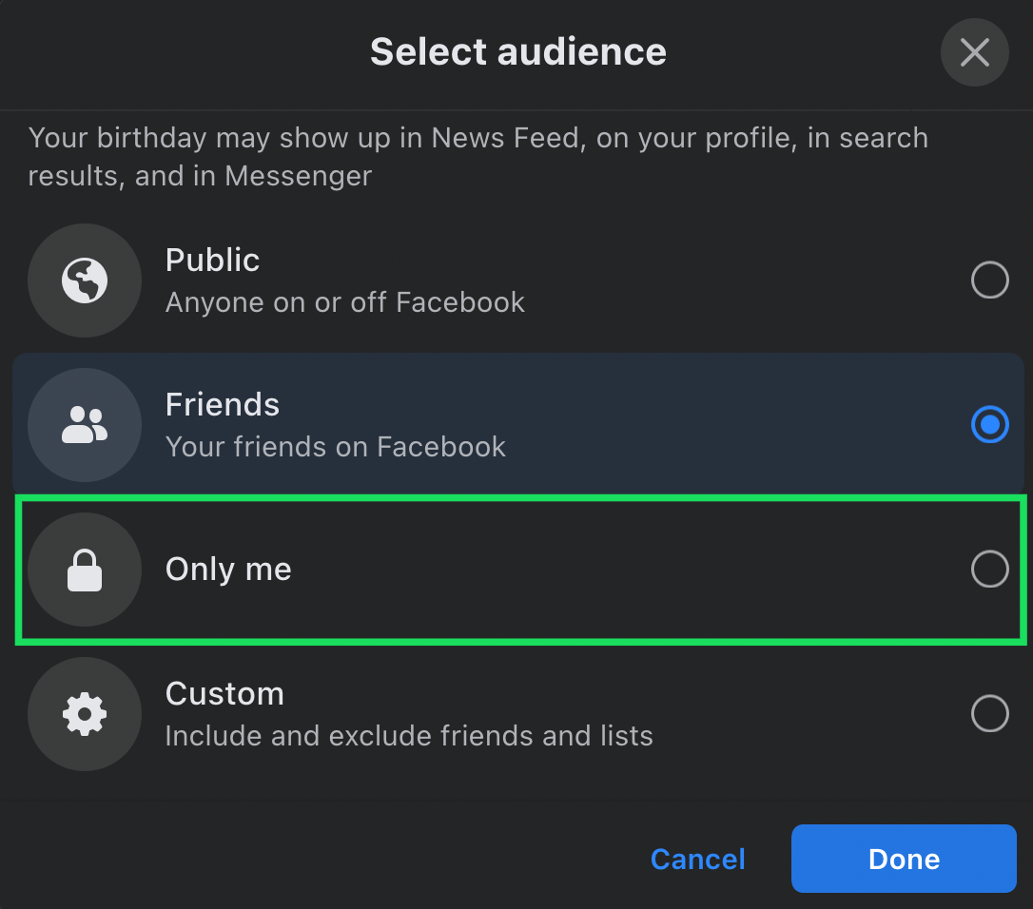Select the Only me radio button
The width and height of the screenshot is (1033, 909).
[x=989, y=570]
